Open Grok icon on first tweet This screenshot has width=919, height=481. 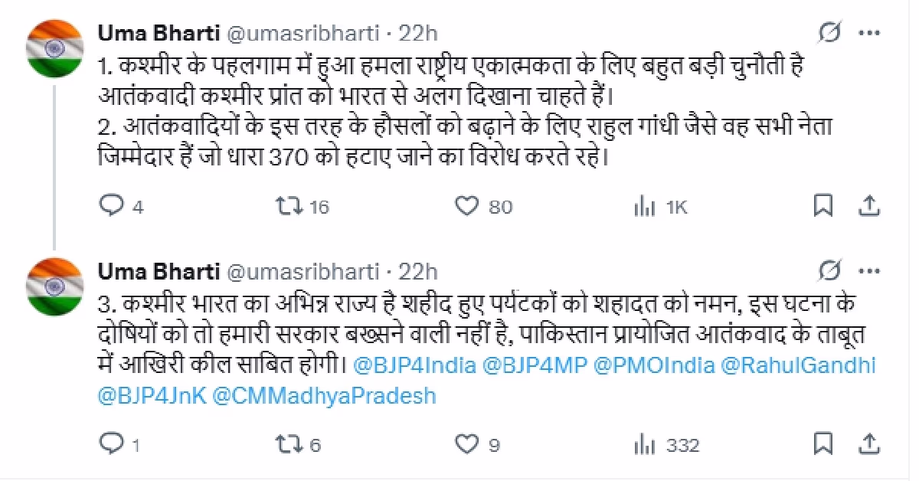(829, 33)
